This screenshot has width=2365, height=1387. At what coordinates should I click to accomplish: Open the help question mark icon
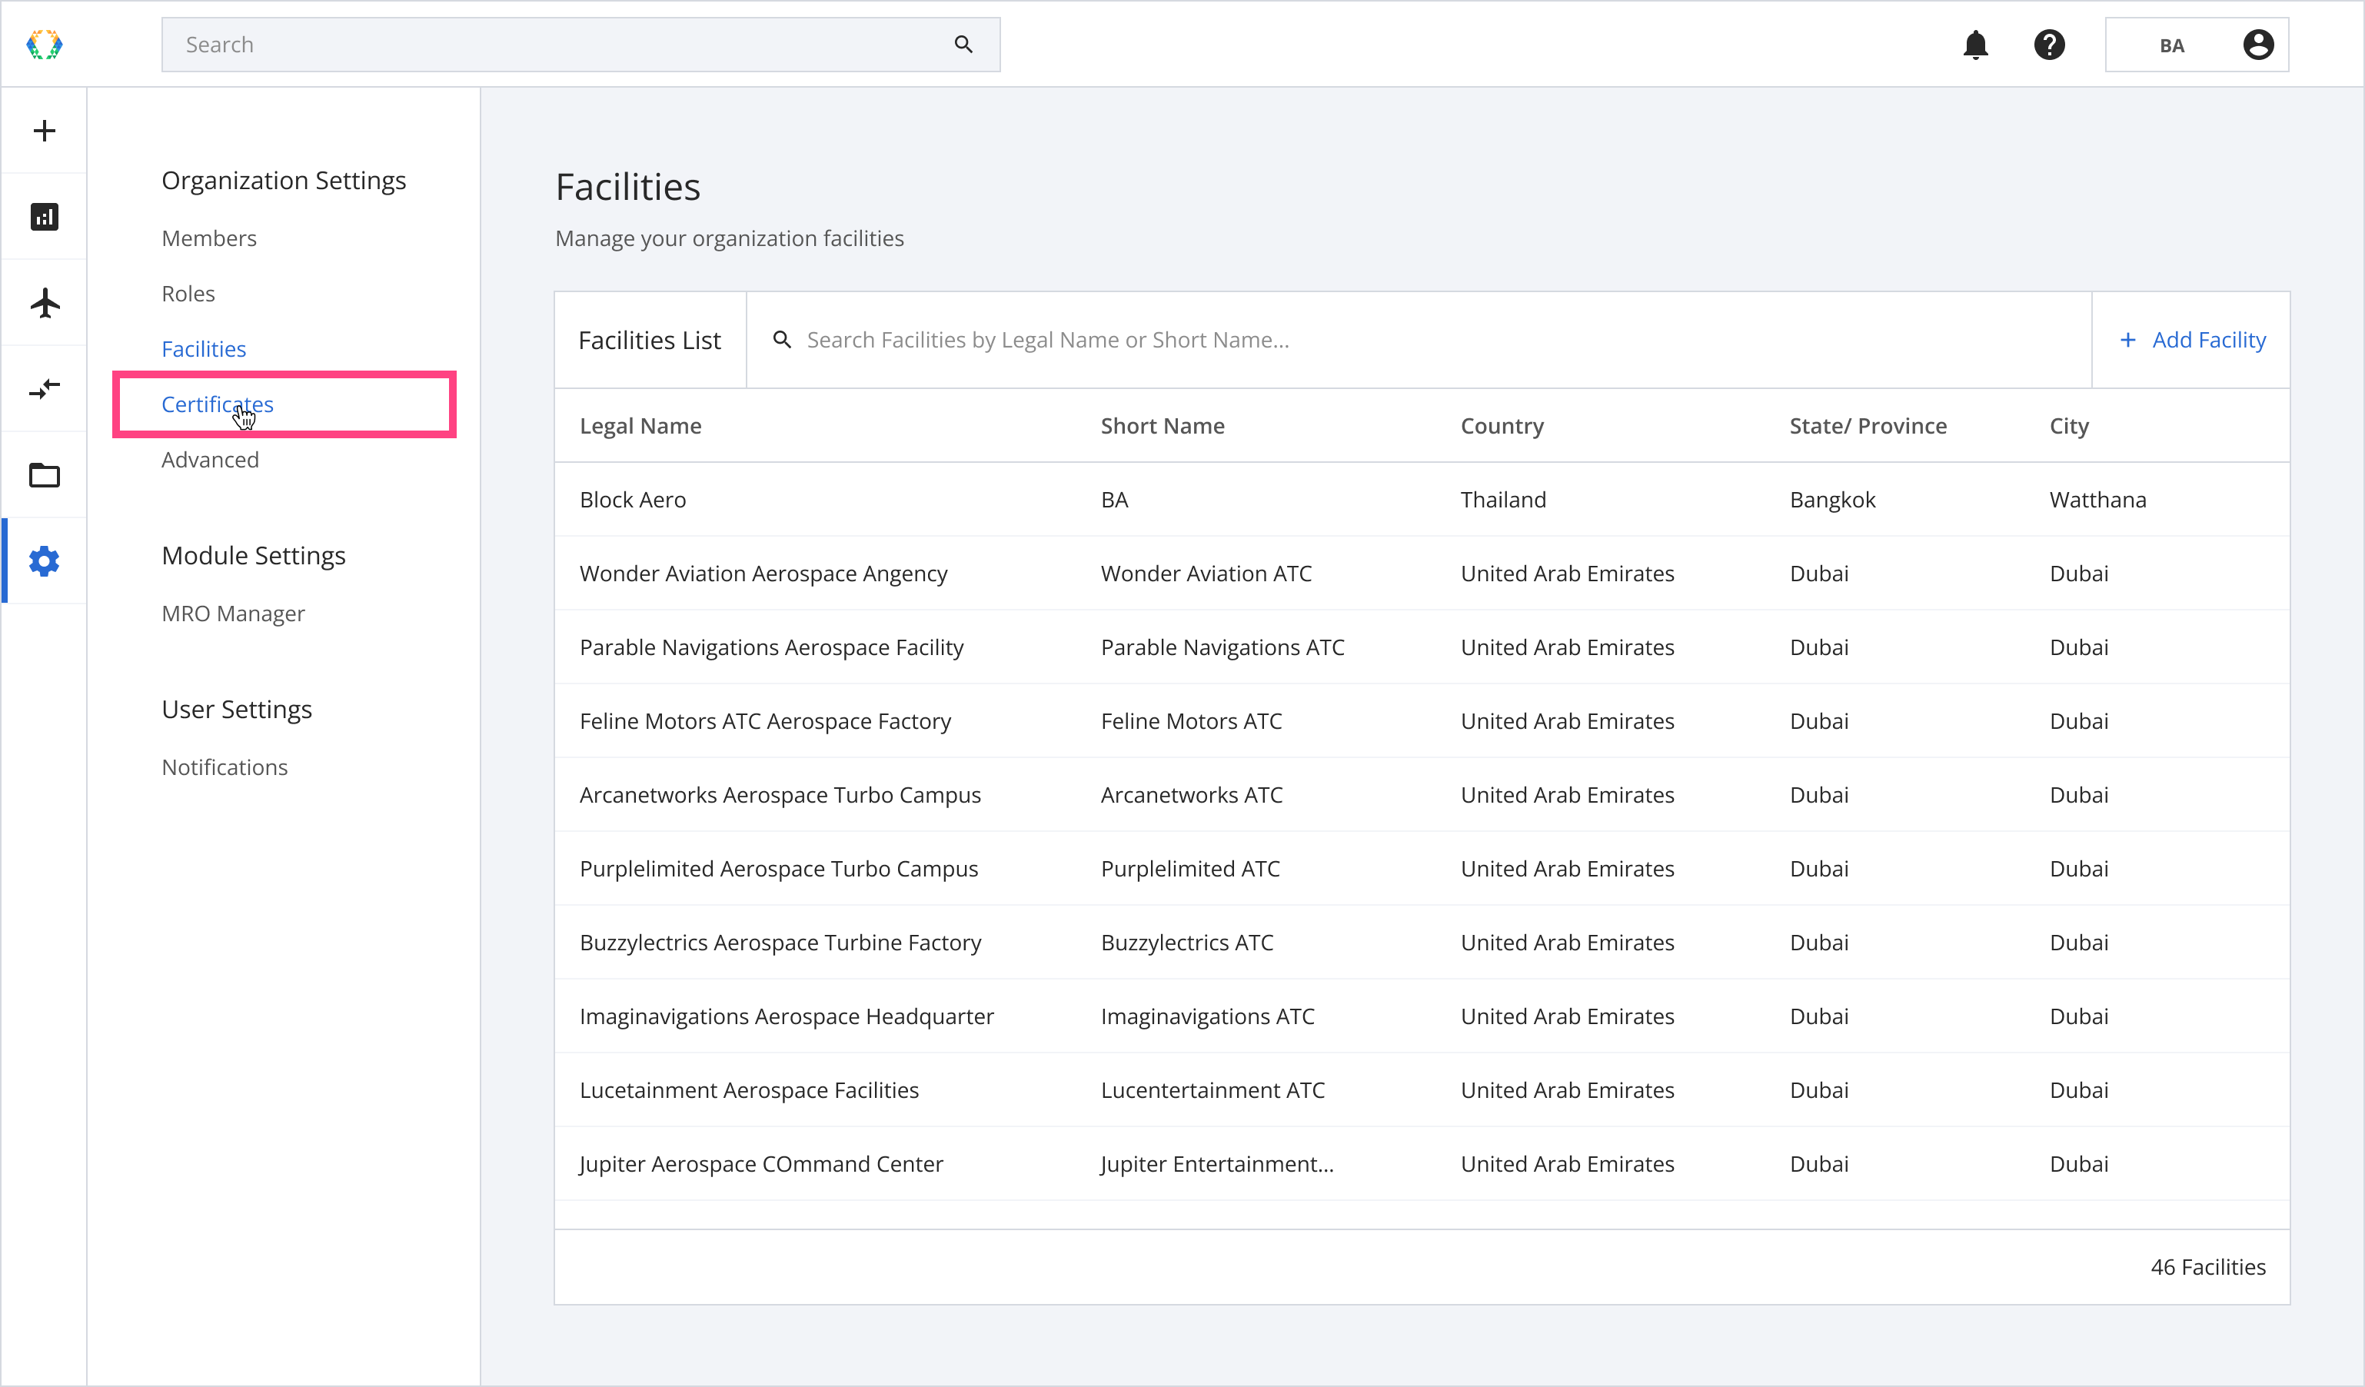pos(2050,45)
